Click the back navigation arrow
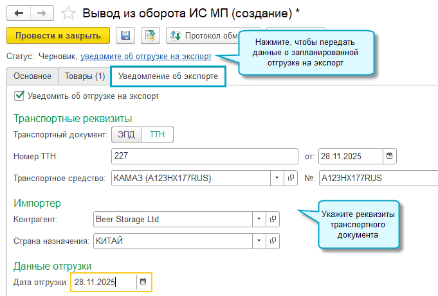438x296 pixels. 19,13
